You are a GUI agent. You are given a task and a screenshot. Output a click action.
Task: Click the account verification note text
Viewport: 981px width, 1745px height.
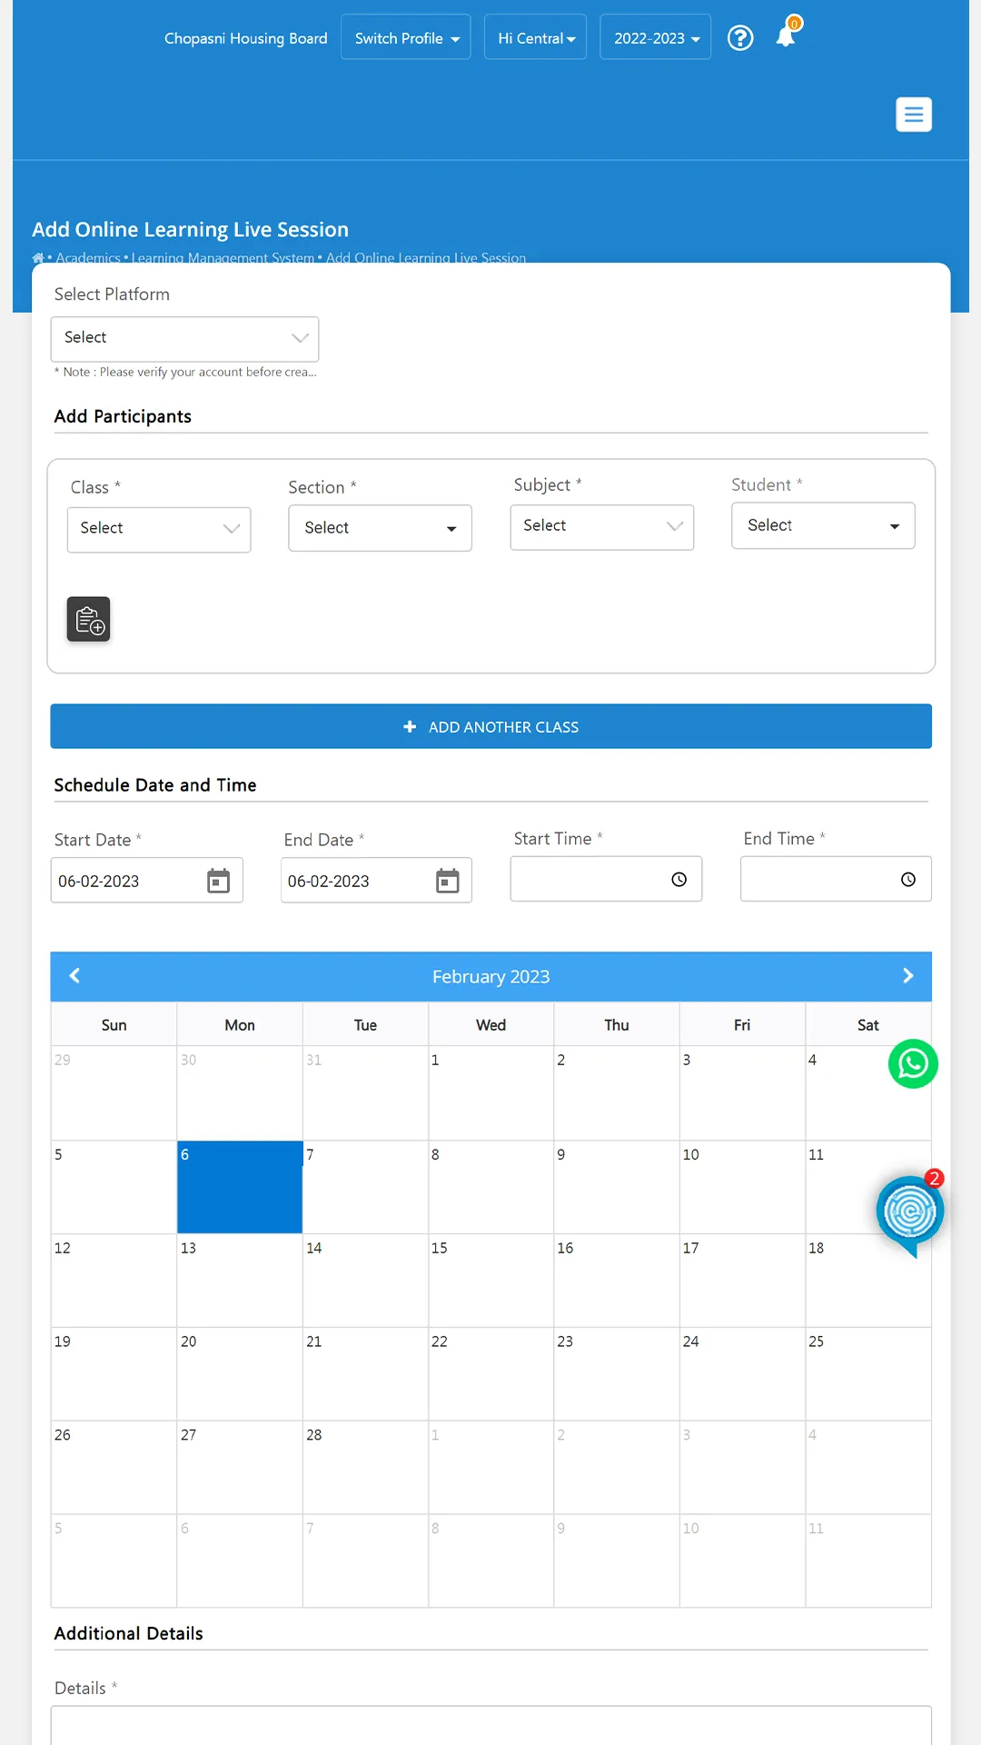pos(185,372)
